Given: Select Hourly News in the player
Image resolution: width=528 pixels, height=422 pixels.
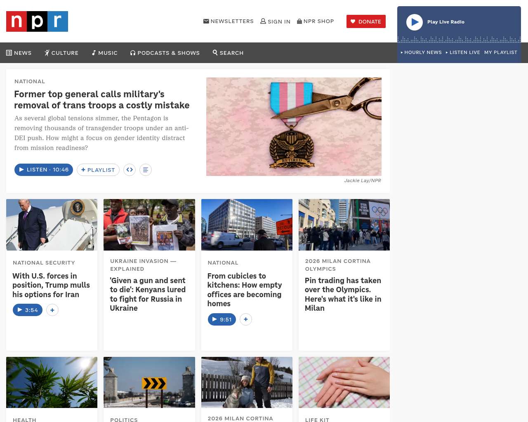Looking at the screenshot, I should [421, 52].
